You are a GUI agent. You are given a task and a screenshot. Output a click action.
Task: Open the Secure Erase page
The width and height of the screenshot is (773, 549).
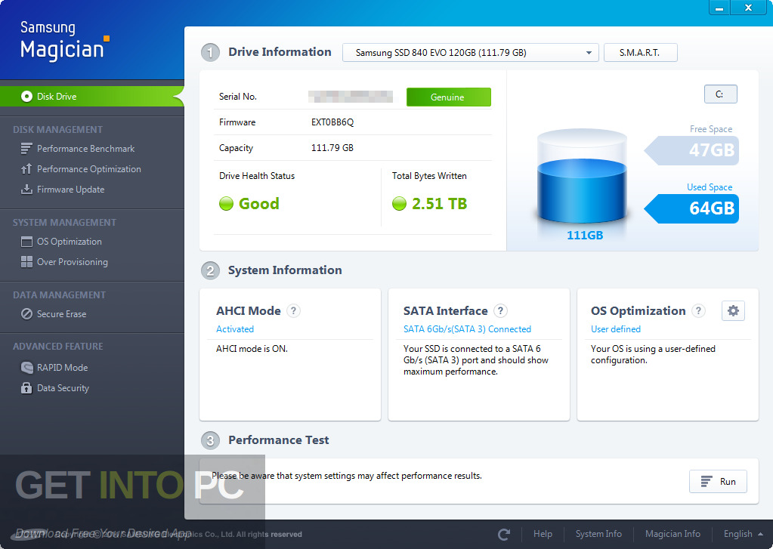pyautogui.click(x=61, y=314)
